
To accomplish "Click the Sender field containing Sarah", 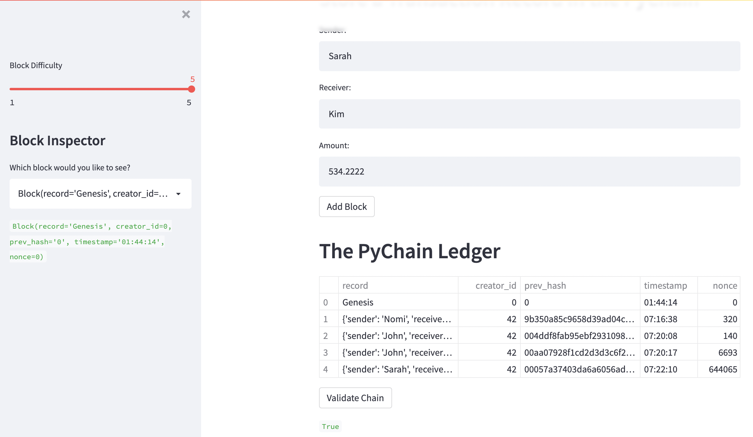I will [529, 56].
